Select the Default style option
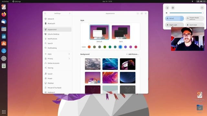 point(99,32)
